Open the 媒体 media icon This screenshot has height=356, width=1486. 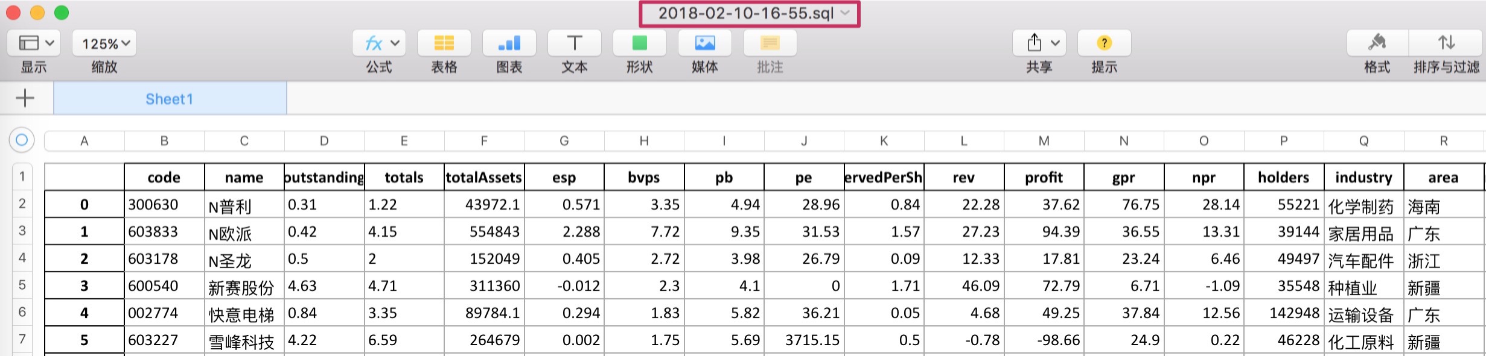[x=705, y=43]
